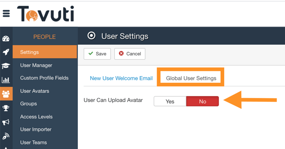Set User Can Upload Avatar to Yes
This screenshot has height=149, width=285.
tap(170, 101)
